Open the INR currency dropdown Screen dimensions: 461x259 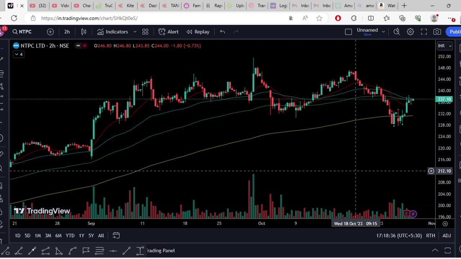tap(444, 46)
